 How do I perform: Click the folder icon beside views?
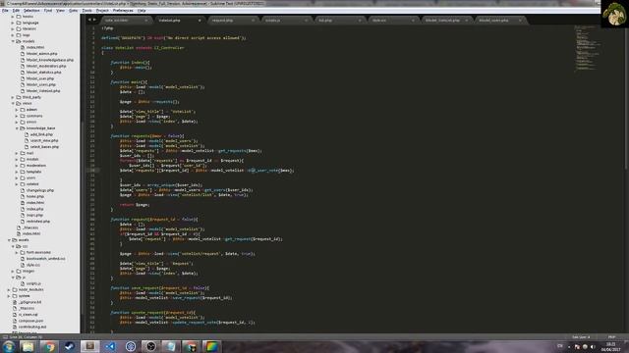pyautogui.click(x=19, y=103)
